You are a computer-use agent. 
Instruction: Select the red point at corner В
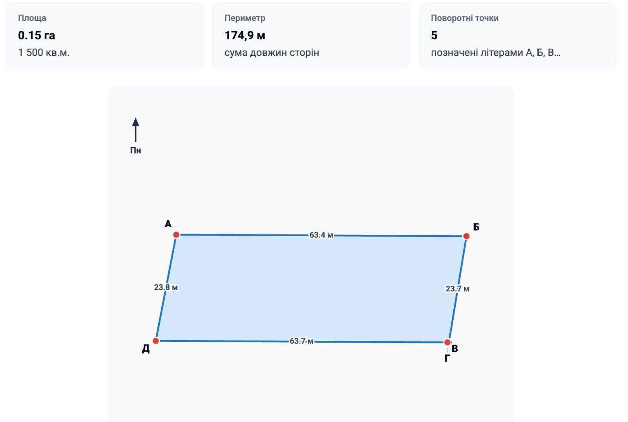pos(447,342)
